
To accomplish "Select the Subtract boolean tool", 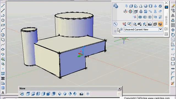I will (x=145, y=17).
